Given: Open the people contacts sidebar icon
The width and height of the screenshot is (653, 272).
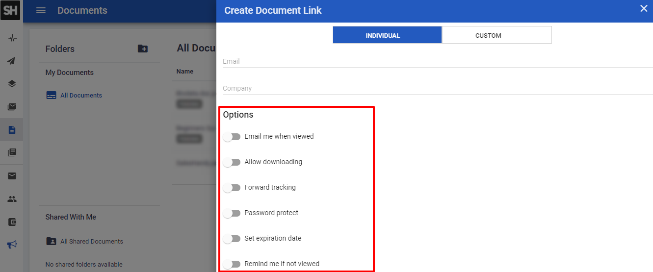Looking at the screenshot, I should click(x=12, y=199).
